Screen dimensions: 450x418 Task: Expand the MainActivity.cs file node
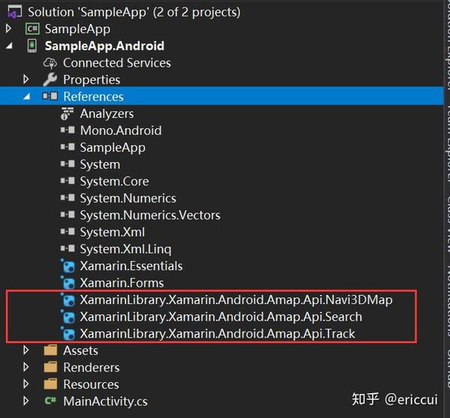[x=25, y=401]
